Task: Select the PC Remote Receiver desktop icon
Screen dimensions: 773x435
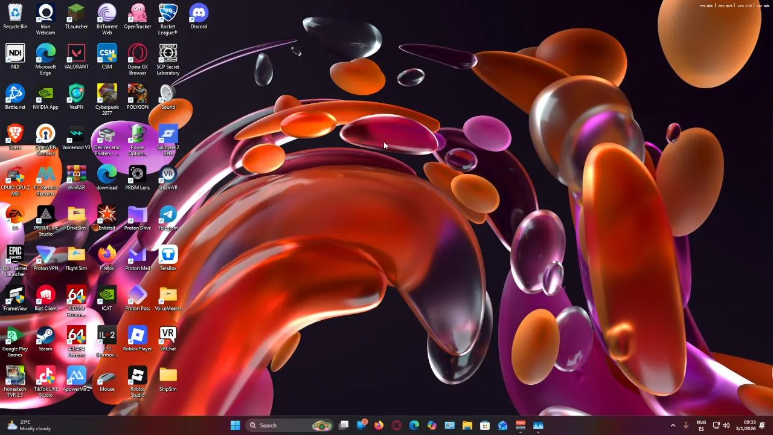Action: tap(46, 181)
